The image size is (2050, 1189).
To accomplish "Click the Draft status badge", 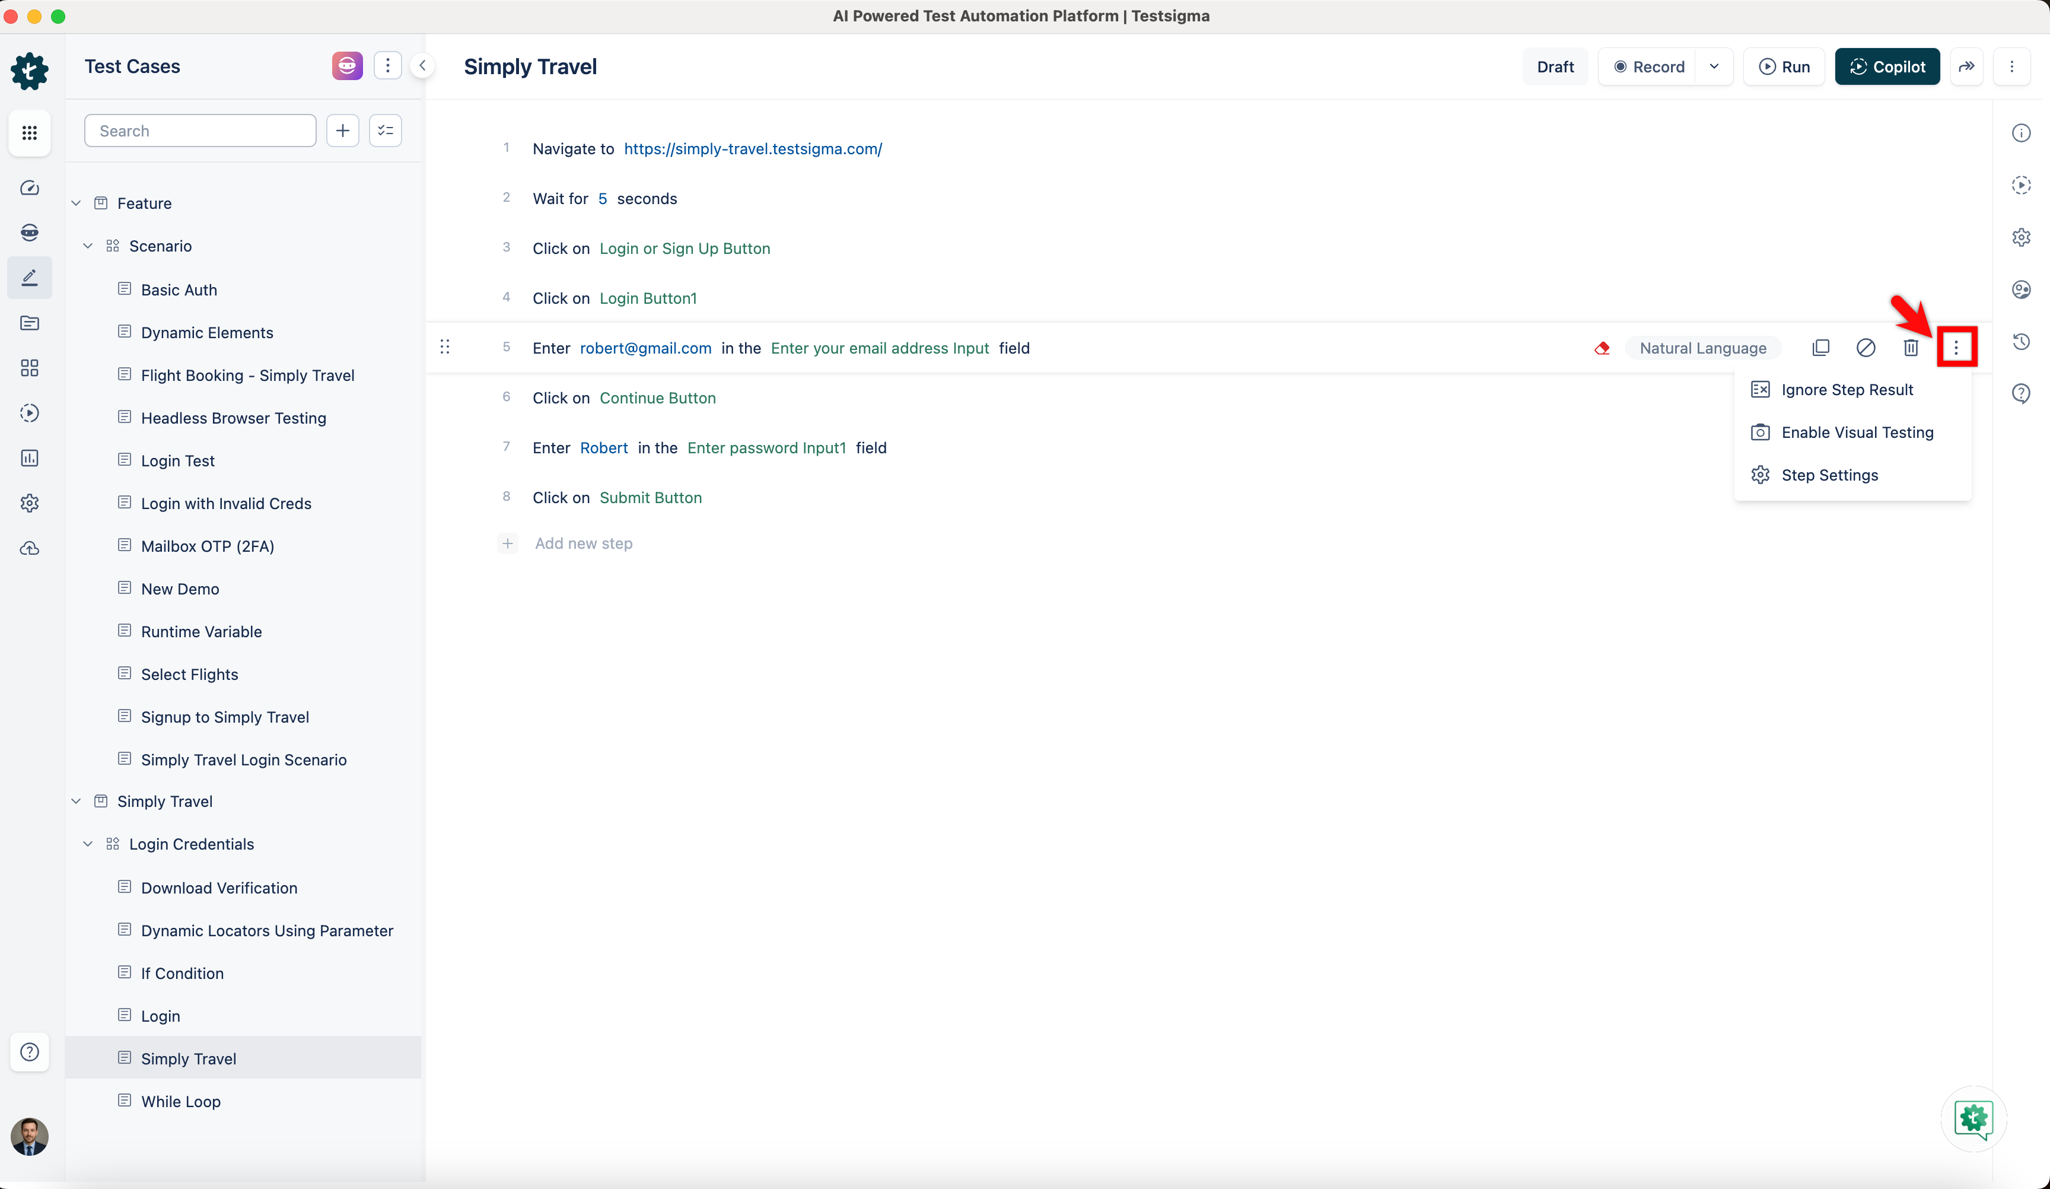I will pos(1555,66).
